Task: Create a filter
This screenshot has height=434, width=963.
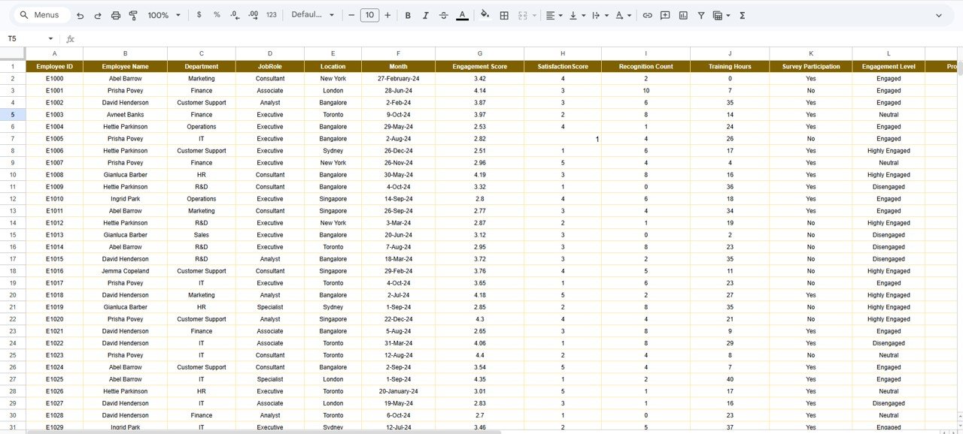Action: [700, 15]
